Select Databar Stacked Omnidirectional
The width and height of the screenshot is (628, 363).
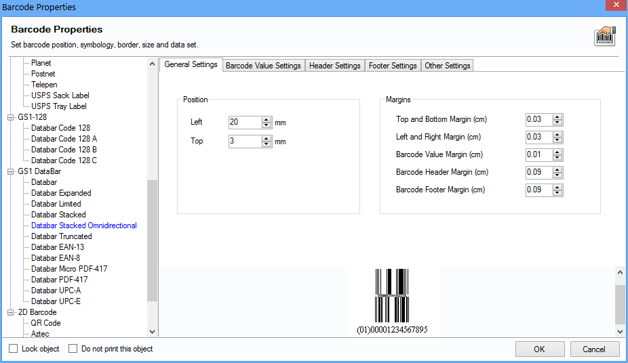84,226
